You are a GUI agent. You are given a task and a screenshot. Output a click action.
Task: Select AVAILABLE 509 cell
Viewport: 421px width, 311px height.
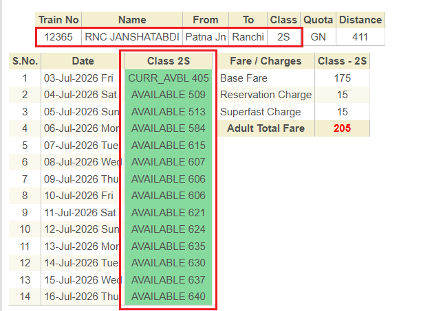click(169, 95)
